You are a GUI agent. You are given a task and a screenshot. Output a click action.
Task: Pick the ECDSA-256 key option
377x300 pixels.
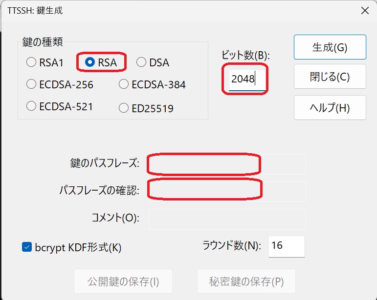point(31,84)
